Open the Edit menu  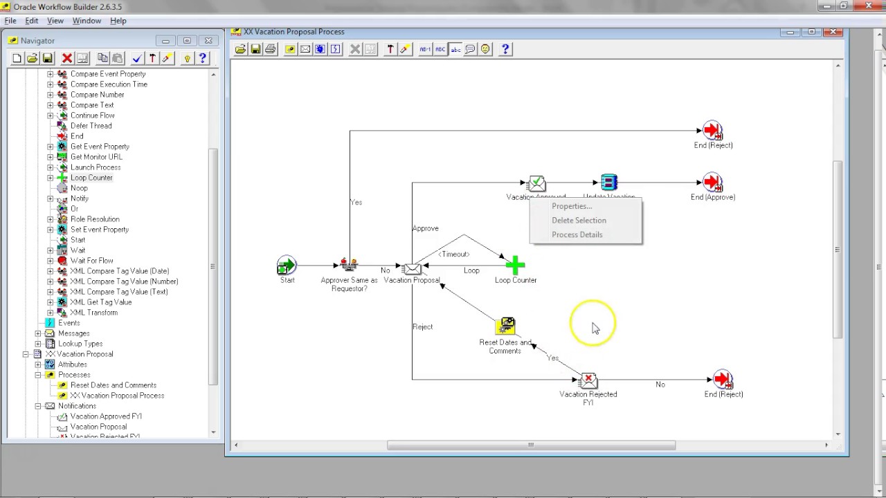32,21
